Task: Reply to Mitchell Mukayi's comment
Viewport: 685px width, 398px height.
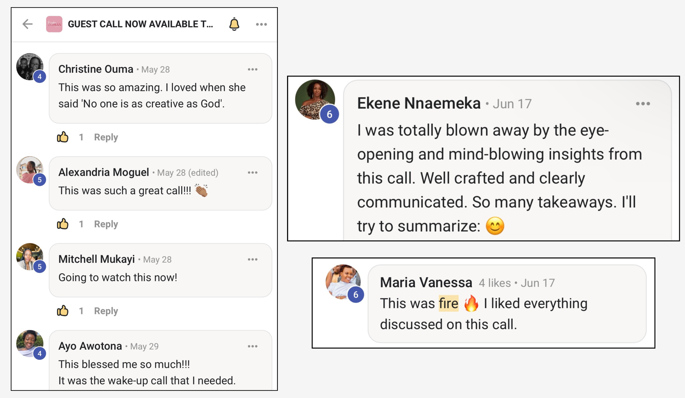Action: (x=106, y=311)
